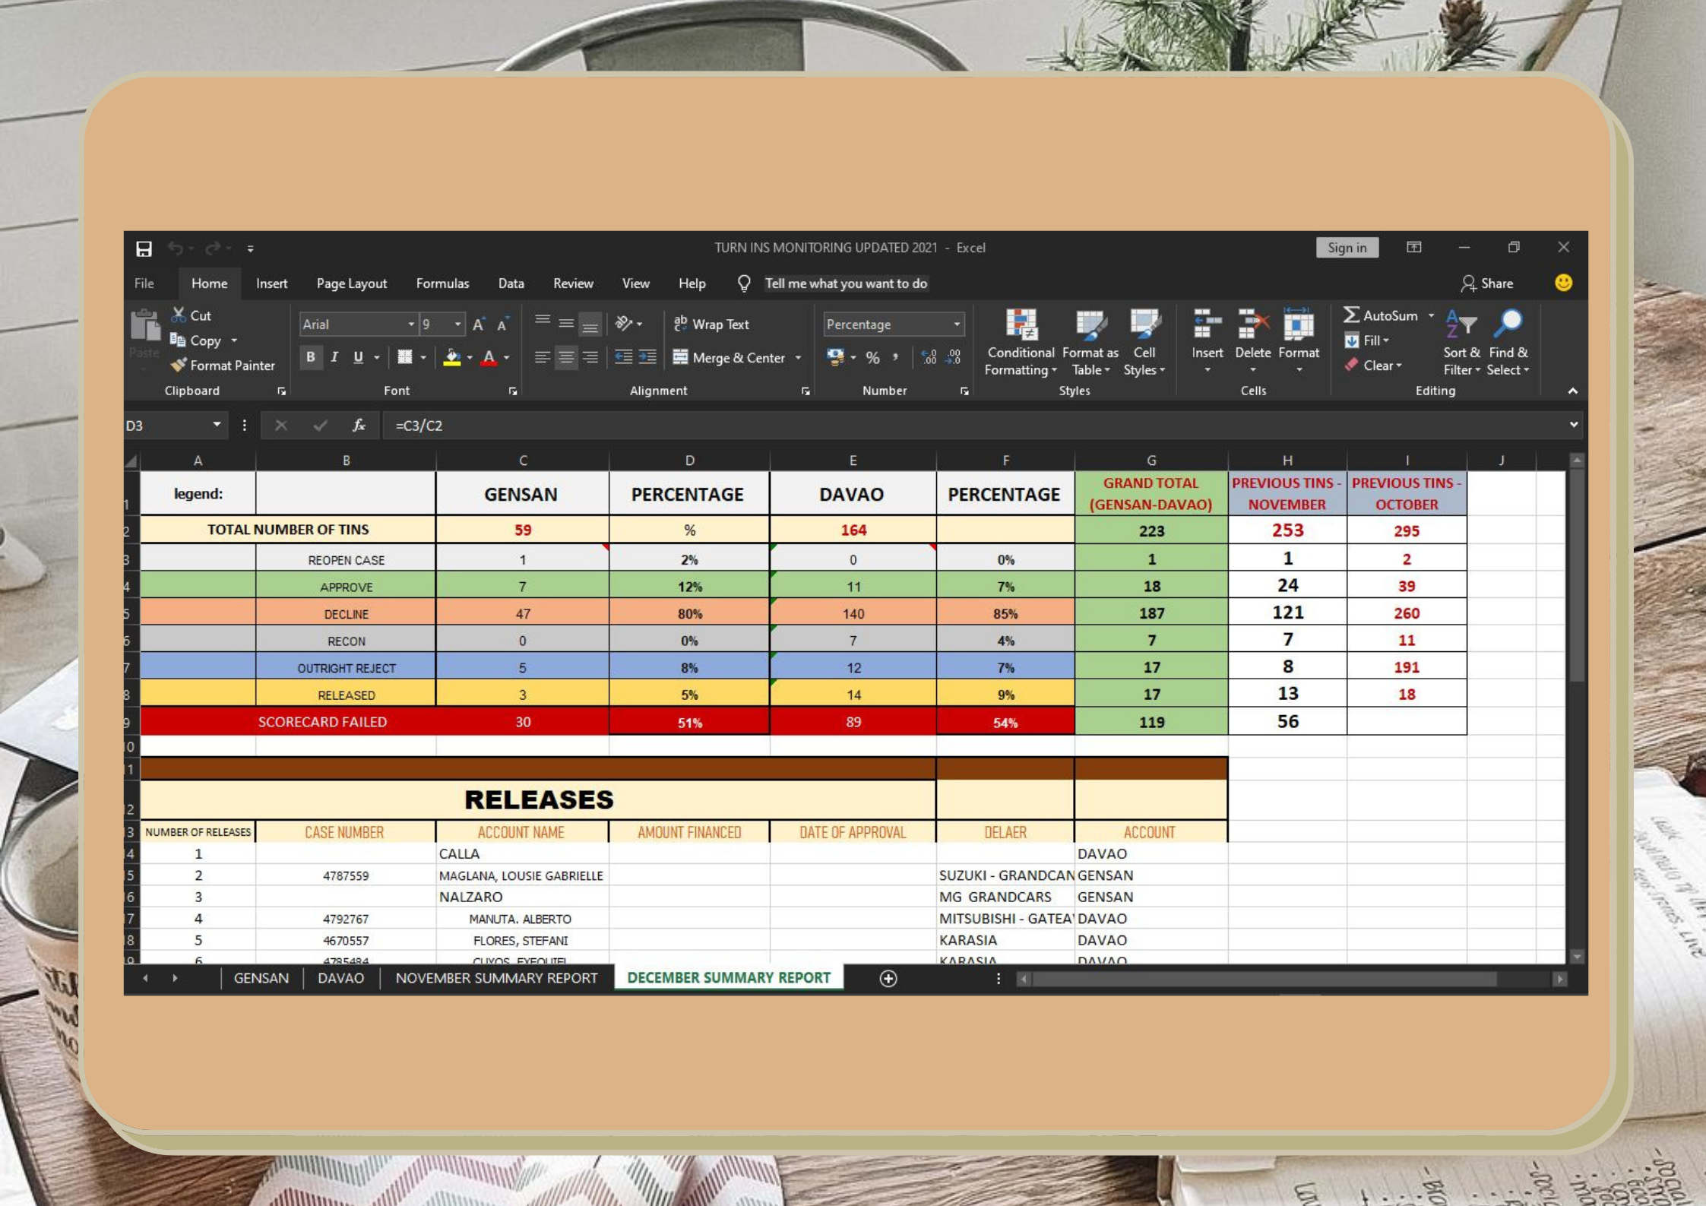
Task: Click the Insert Function fx icon
Action: point(359,426)
